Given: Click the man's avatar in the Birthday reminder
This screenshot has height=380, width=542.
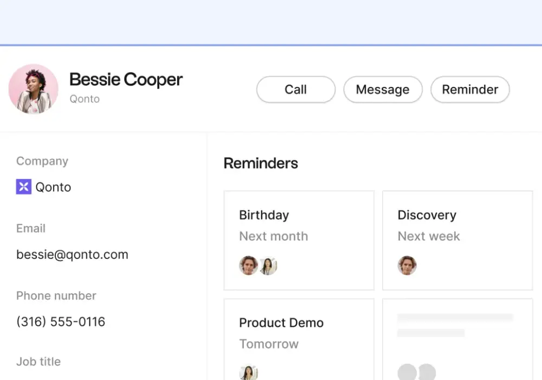Looking at the screenshot, I should 248,265.
